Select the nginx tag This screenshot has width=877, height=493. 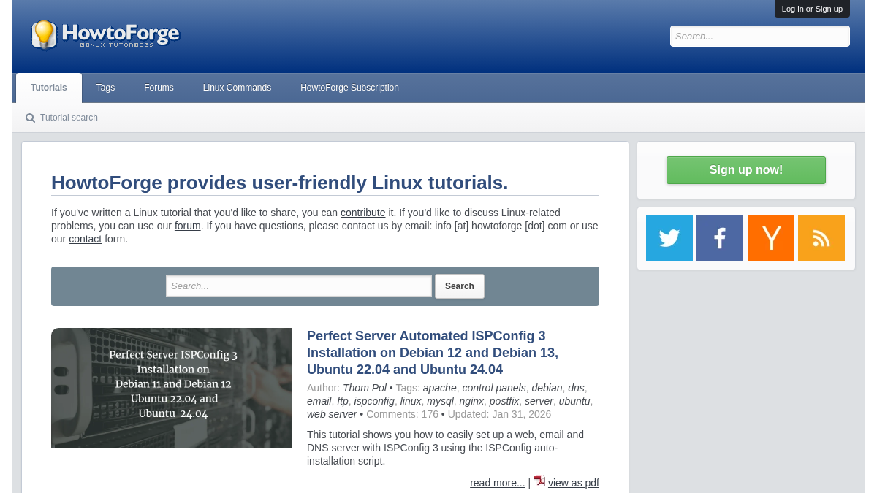(x=471, y=401)
